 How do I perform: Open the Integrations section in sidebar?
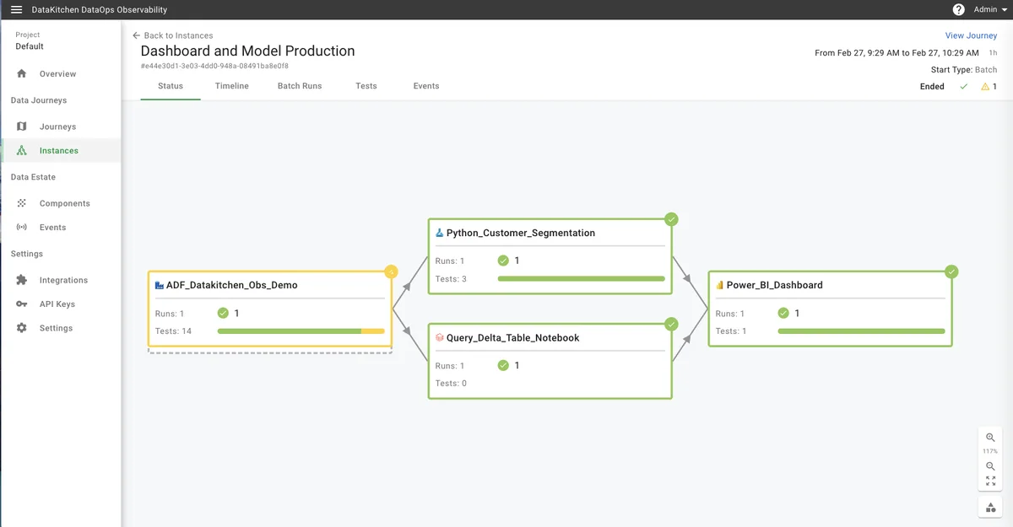point(63,280)
